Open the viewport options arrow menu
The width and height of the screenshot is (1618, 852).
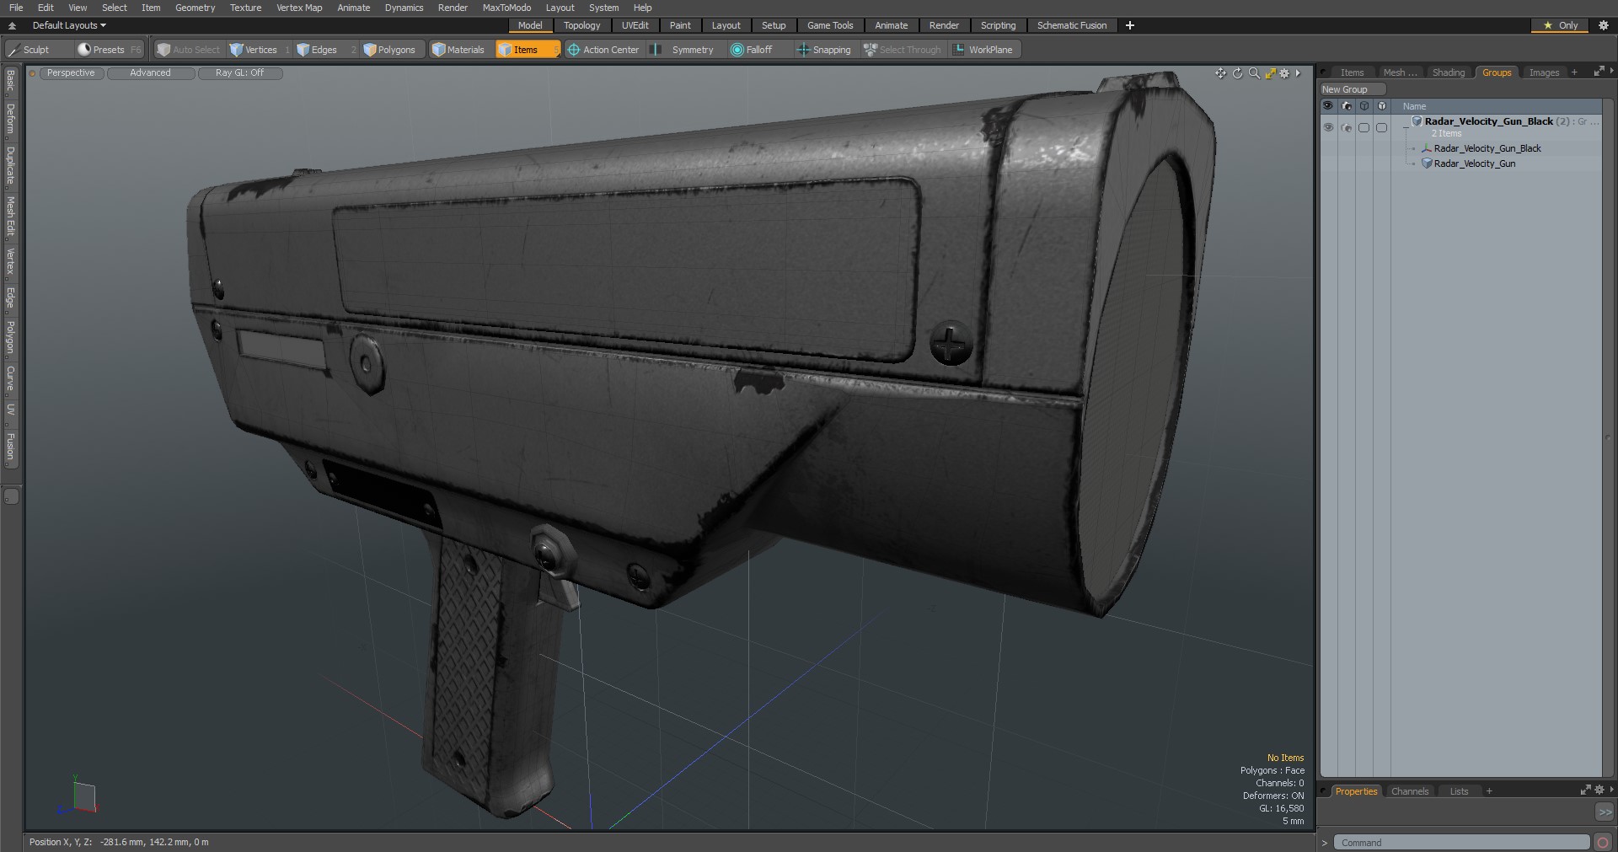1299,73
